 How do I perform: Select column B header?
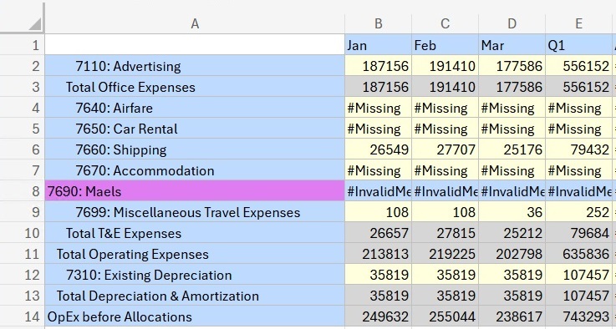point(379,23)
